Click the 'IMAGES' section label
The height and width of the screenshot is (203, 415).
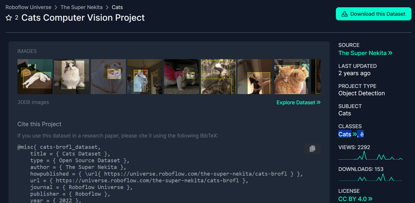pos(27,51)
